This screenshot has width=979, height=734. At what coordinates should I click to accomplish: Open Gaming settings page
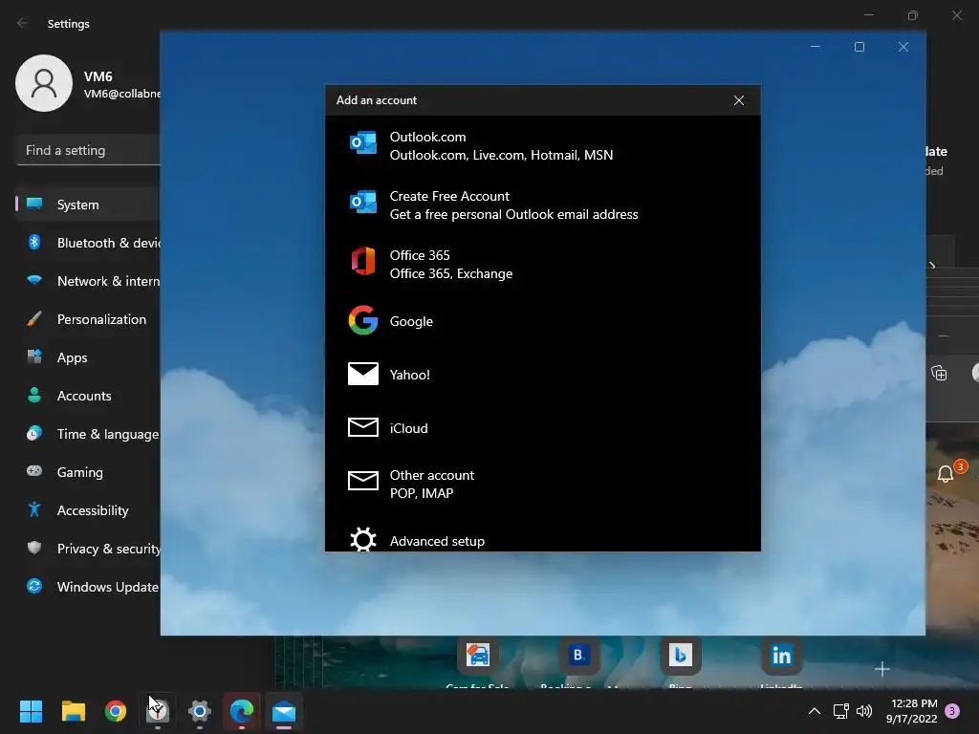[88, 472]
